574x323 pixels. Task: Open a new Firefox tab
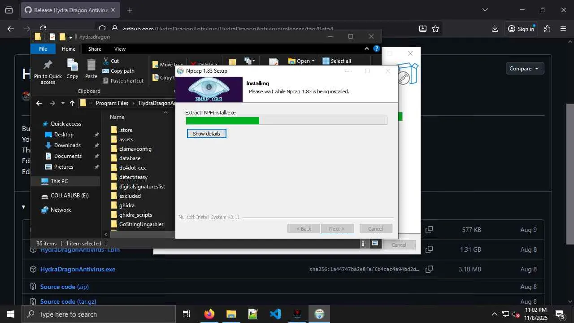click(x=130, y=10)
